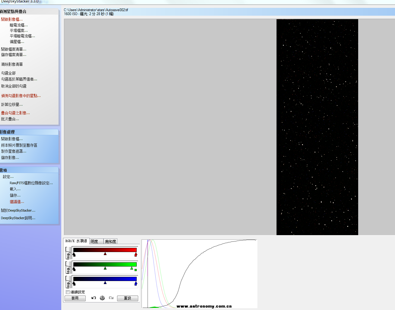The height and width of the screenshot is (310, 395).
Task: Click 載入... load settings link
Action: pos(15,189)
